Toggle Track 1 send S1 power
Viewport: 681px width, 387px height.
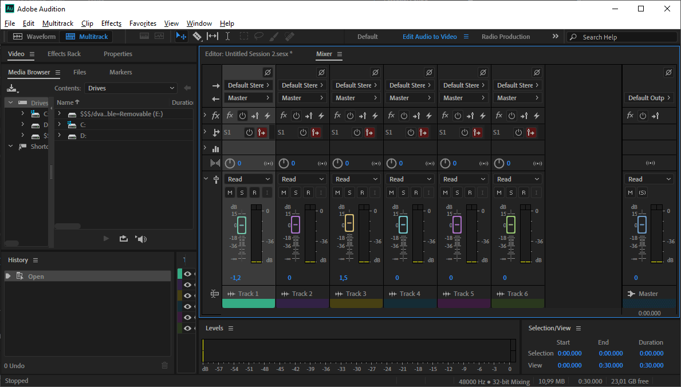click(249, 132)
